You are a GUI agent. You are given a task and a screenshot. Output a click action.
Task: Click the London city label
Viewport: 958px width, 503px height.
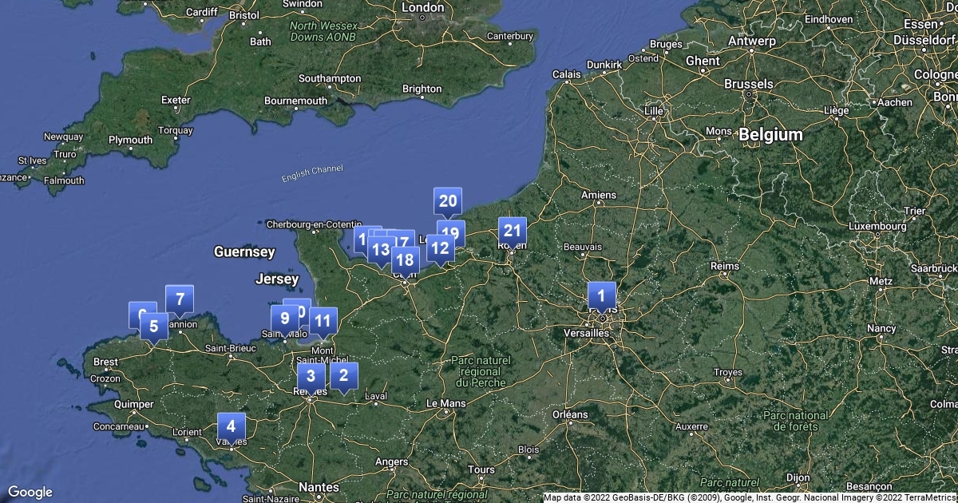point(423,7)
